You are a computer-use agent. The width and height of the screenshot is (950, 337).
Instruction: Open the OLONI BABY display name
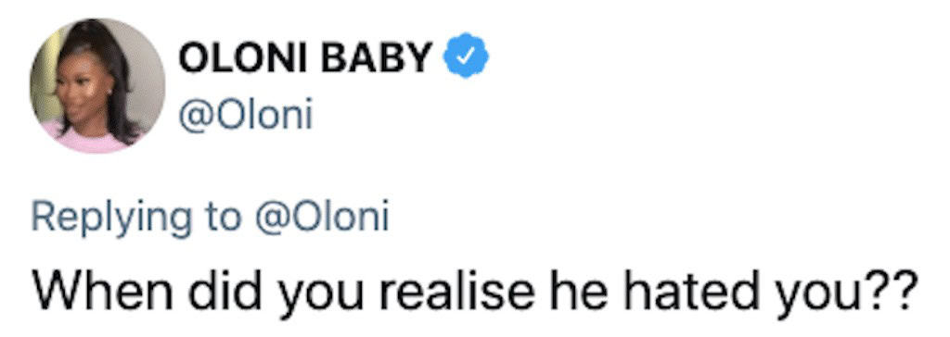[305, 56]
